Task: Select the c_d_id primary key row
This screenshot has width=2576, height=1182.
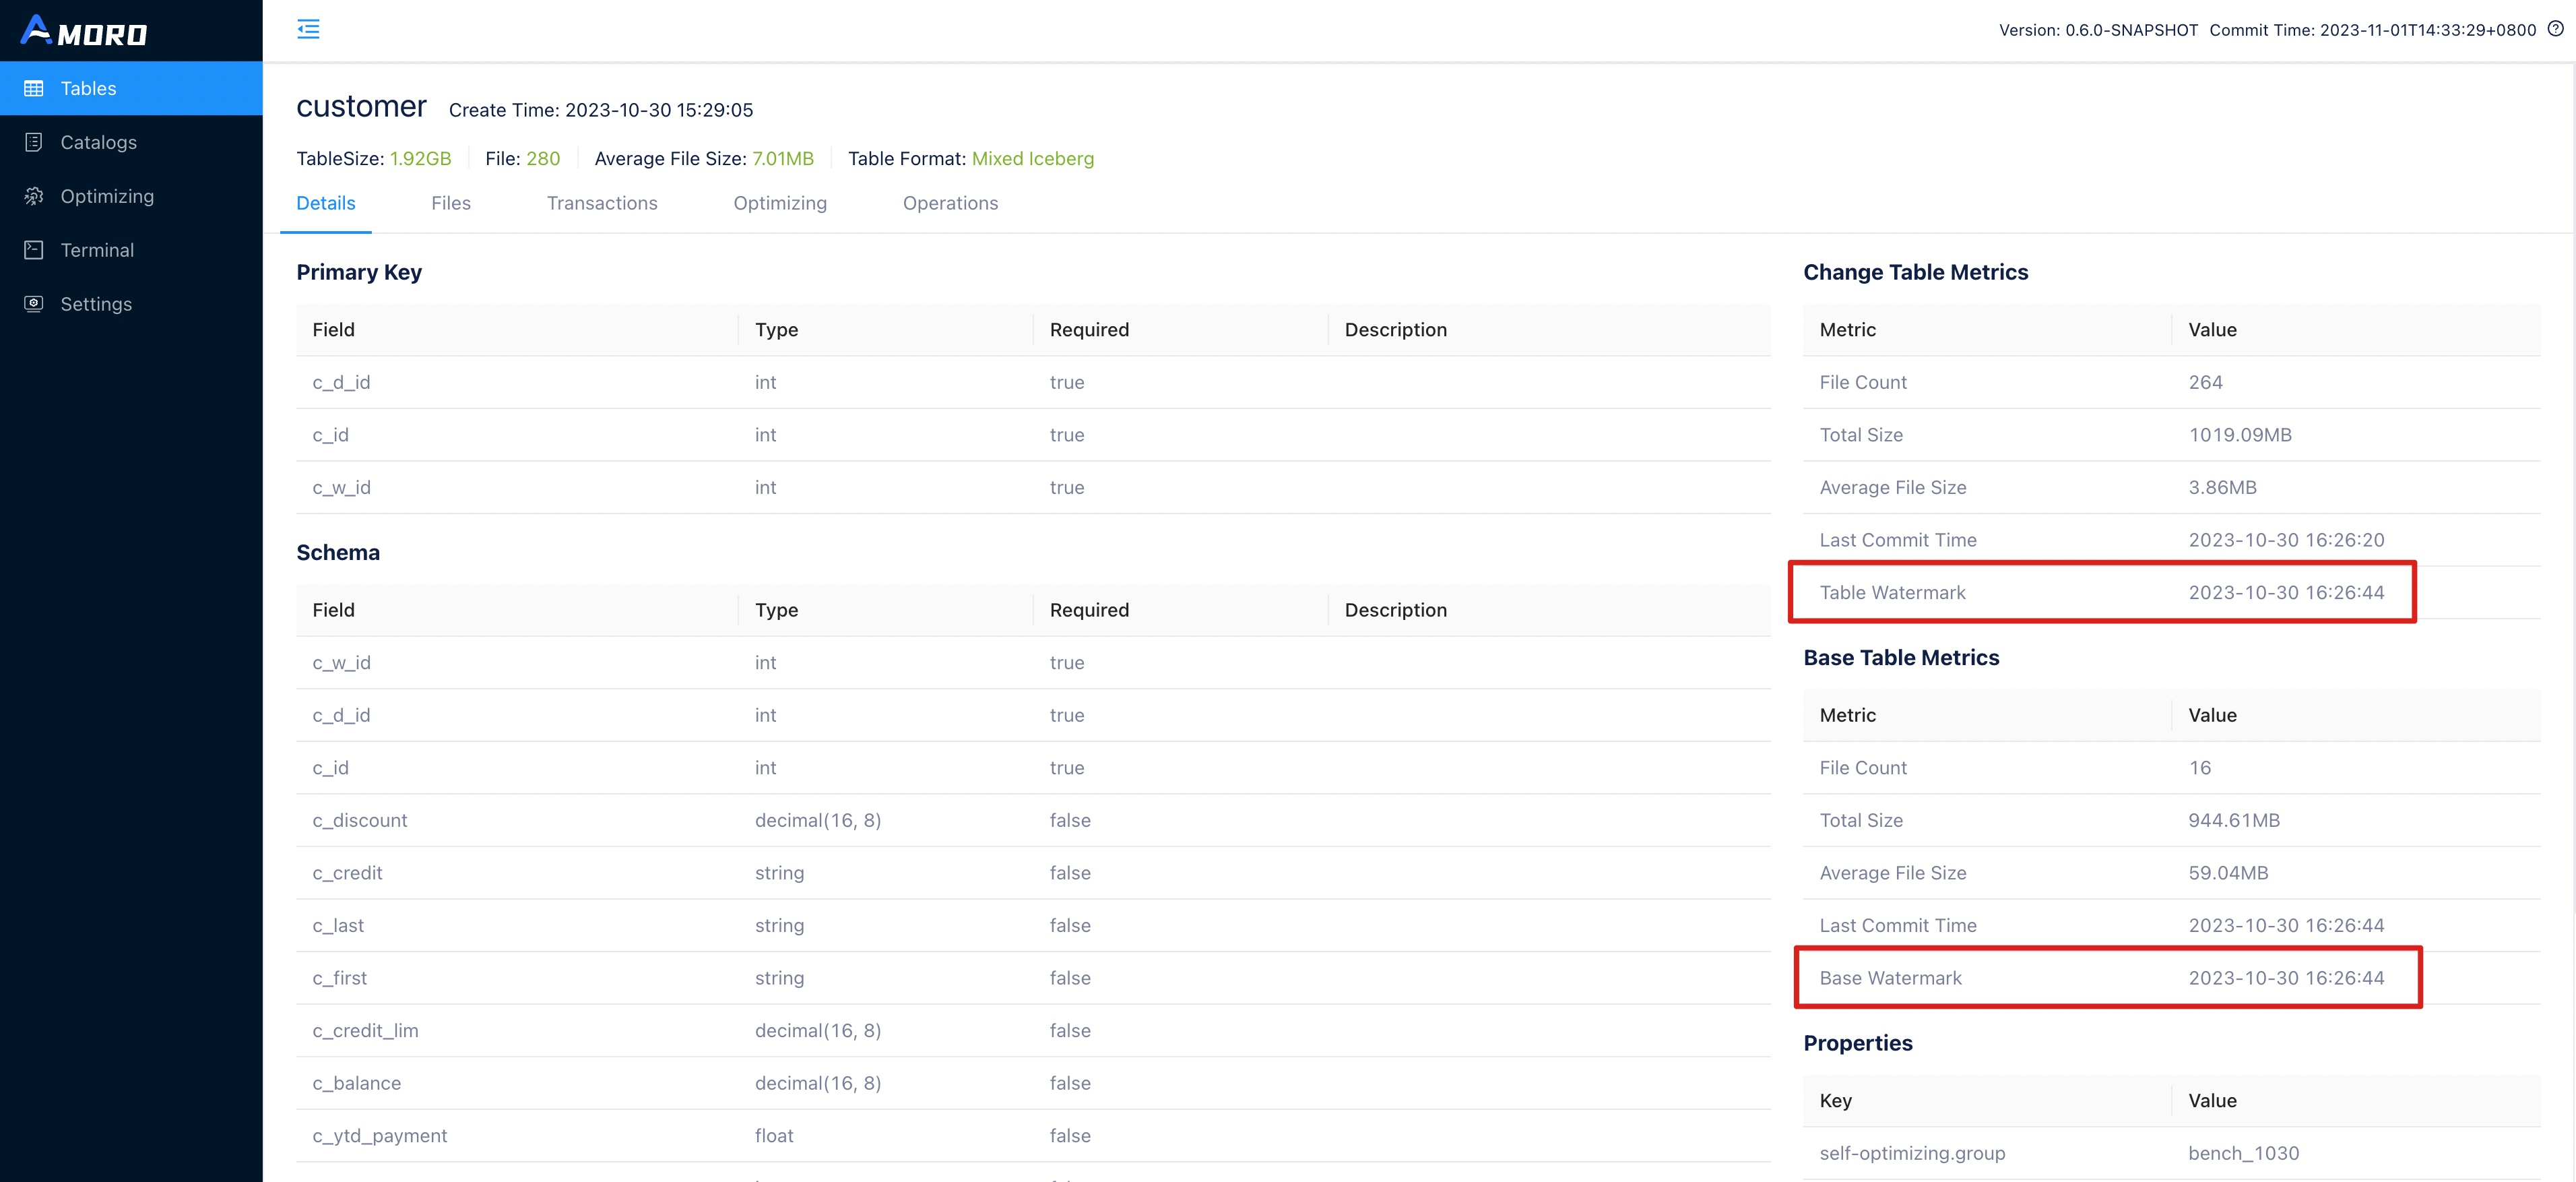Action: [x=341, y=382]
